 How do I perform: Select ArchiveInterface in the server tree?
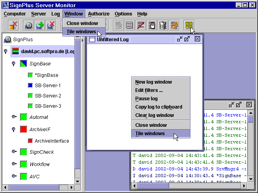pos(52,141)
